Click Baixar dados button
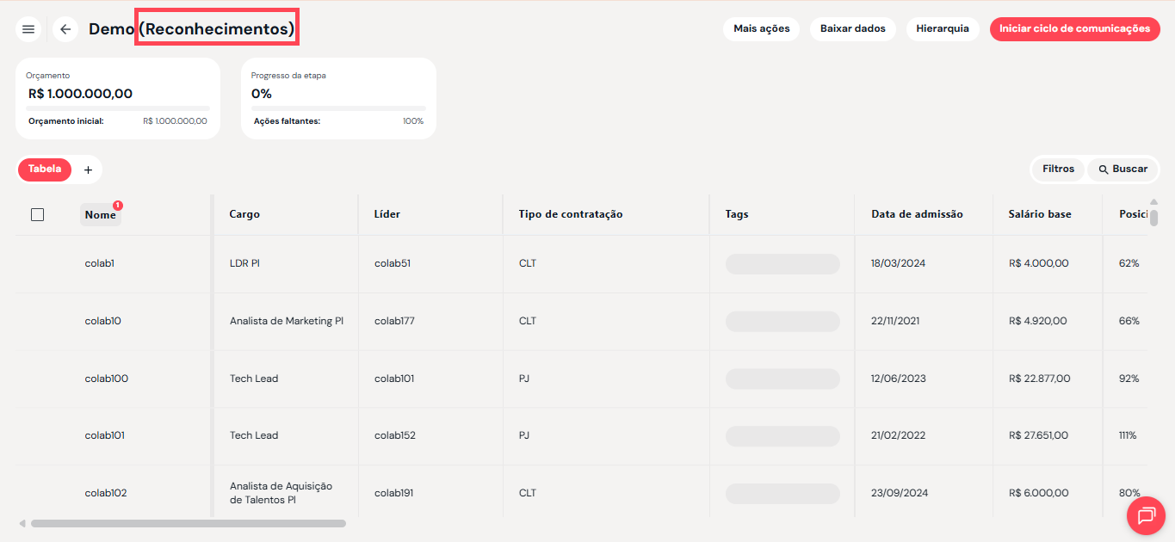 (852, 28)
